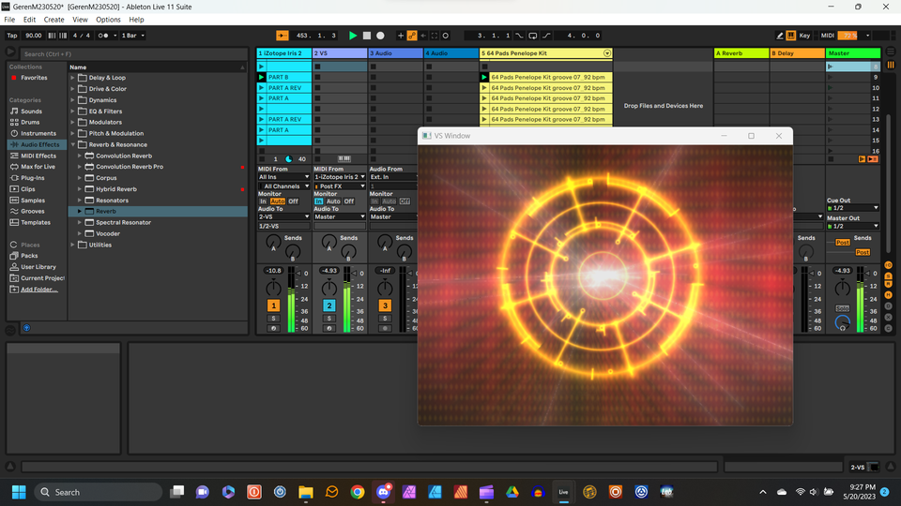Click the tempo value 90.00
This screenshot has width=901, height=506.
(x=34, y=36)
